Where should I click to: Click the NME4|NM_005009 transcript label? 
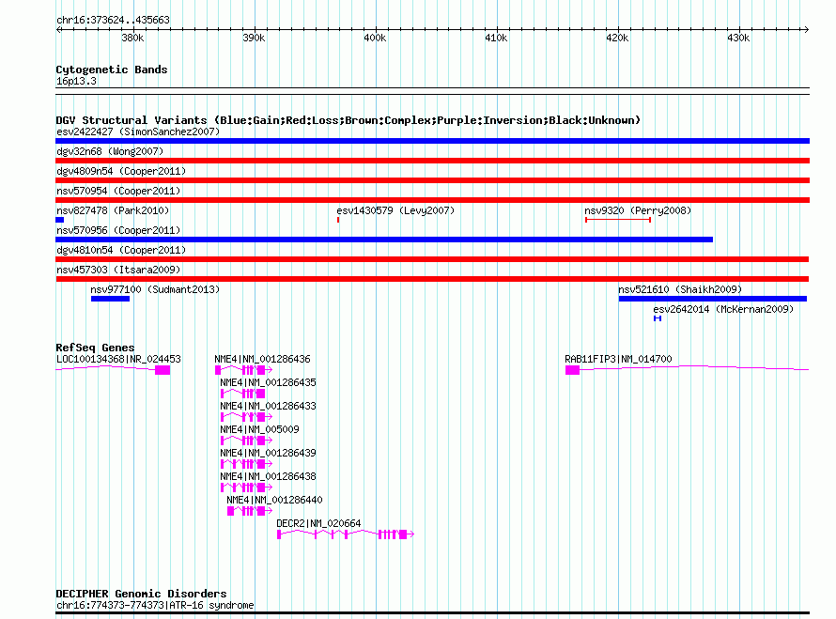coord(259,429)
